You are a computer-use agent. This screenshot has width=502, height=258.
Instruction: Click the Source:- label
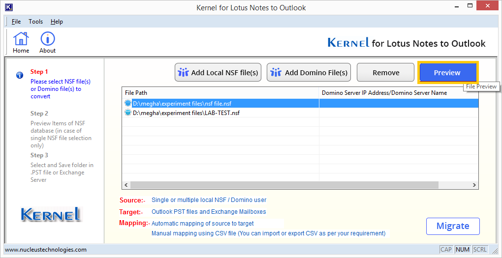132,201
